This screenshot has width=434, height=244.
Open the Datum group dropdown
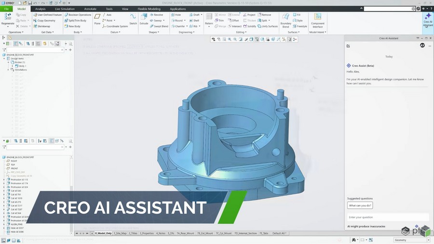point(115,32)
